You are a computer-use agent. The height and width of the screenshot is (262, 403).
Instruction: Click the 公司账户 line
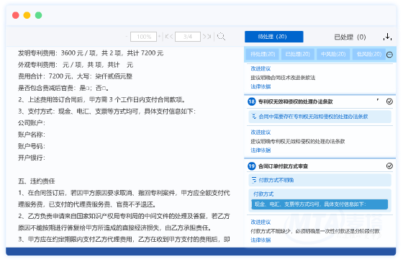coord(32,123)
